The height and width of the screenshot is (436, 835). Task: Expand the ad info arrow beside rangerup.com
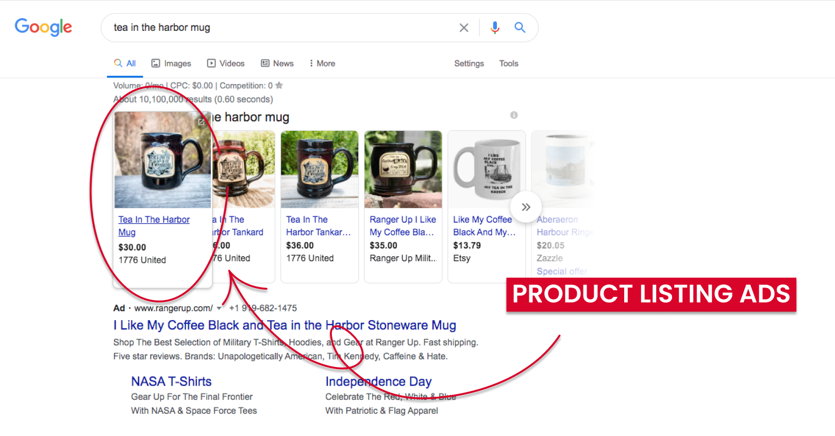[x=220, y=308]
